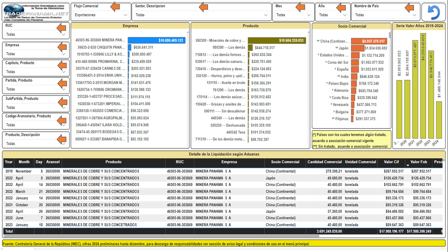Expand the Capitulo, Producto dropdown
Screen dimensions: 448x252
(x=36, y=72)
